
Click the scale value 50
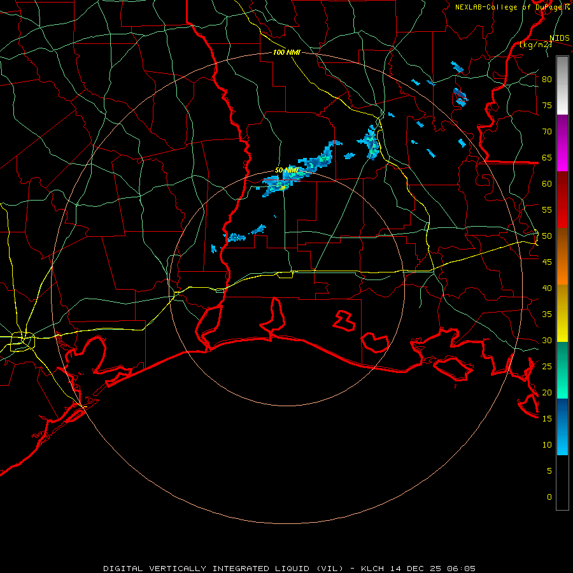pyautogui.click(x=547, y=236)
